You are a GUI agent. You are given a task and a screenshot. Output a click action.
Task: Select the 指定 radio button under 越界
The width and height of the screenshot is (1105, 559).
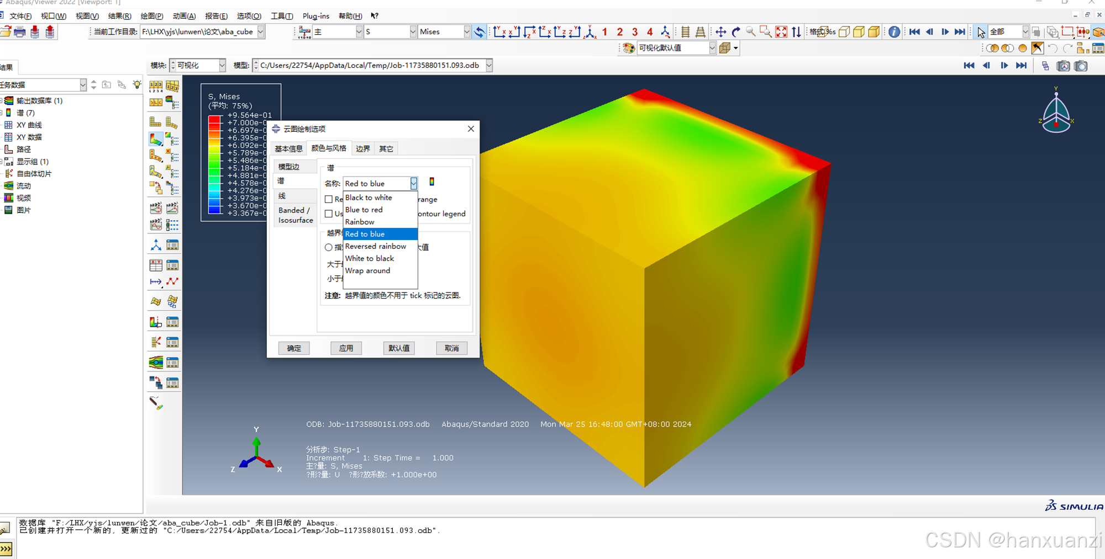[329, 247]
